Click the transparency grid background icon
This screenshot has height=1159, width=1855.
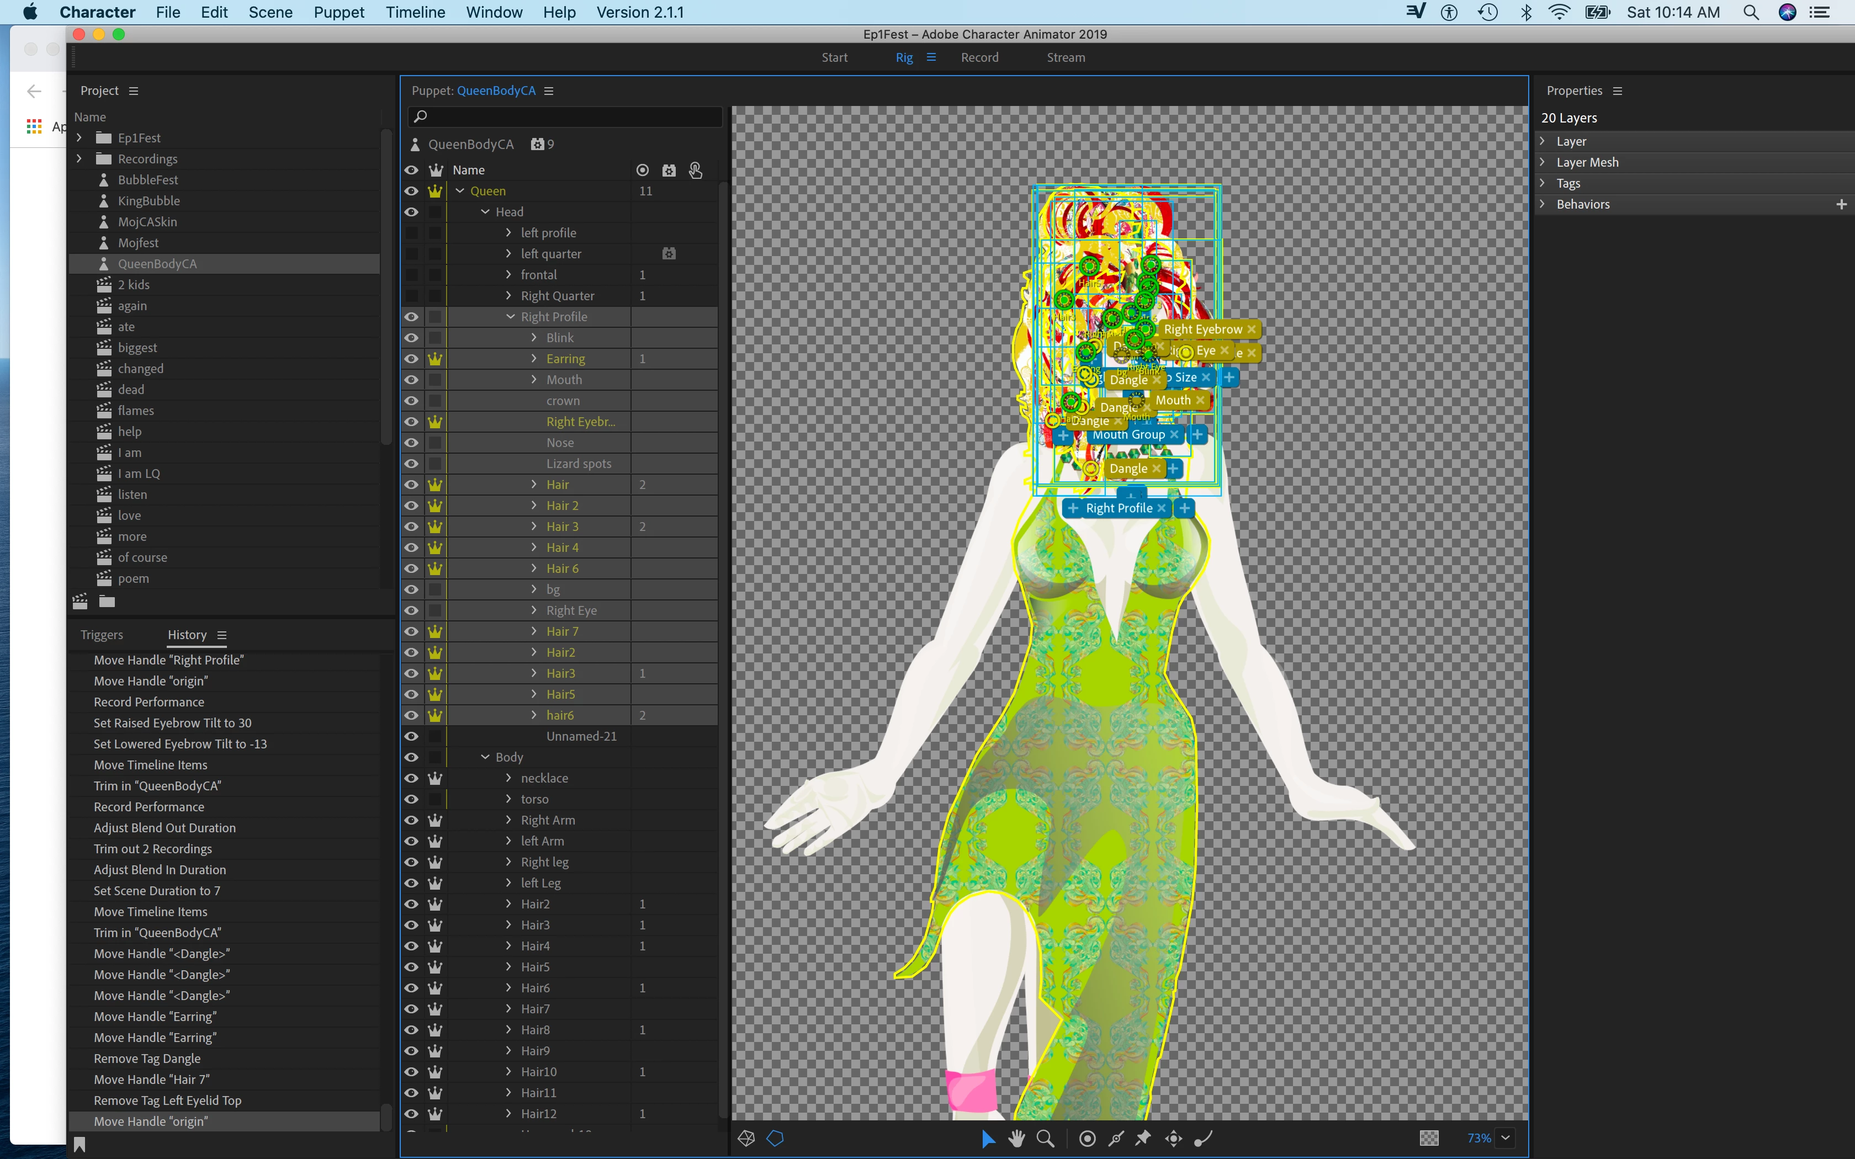click(1429, 1138)
